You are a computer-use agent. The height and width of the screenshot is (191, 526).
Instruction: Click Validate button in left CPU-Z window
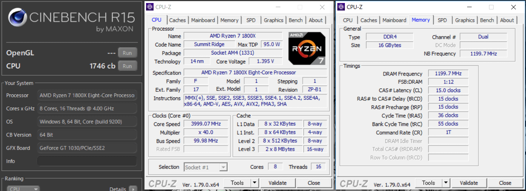[x=277, y=183]
